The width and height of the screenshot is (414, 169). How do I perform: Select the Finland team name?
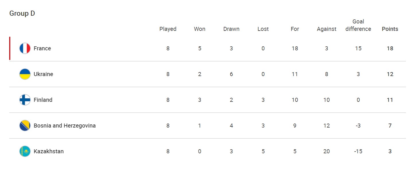(x=43, y=100)
